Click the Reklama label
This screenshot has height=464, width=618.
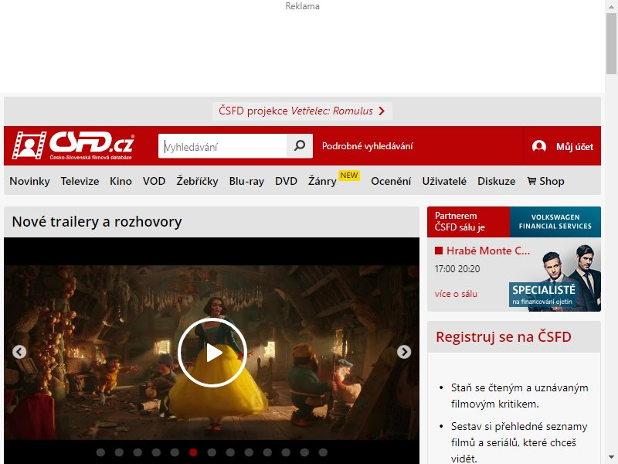[x=302, y=6]
